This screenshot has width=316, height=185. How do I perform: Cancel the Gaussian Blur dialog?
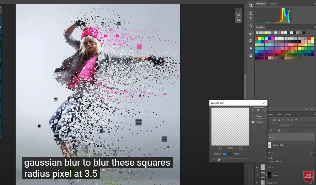[259, 116]
